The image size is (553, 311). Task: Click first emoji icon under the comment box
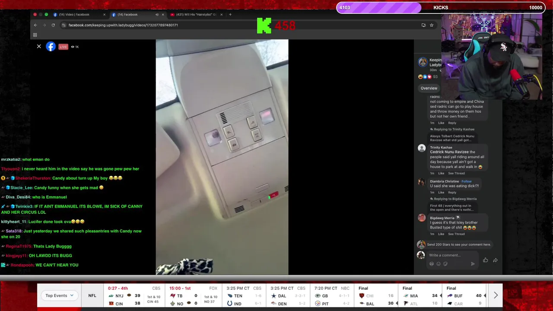point(432,264)
